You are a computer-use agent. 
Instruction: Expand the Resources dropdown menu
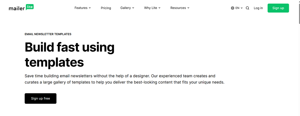coord(180,8)
